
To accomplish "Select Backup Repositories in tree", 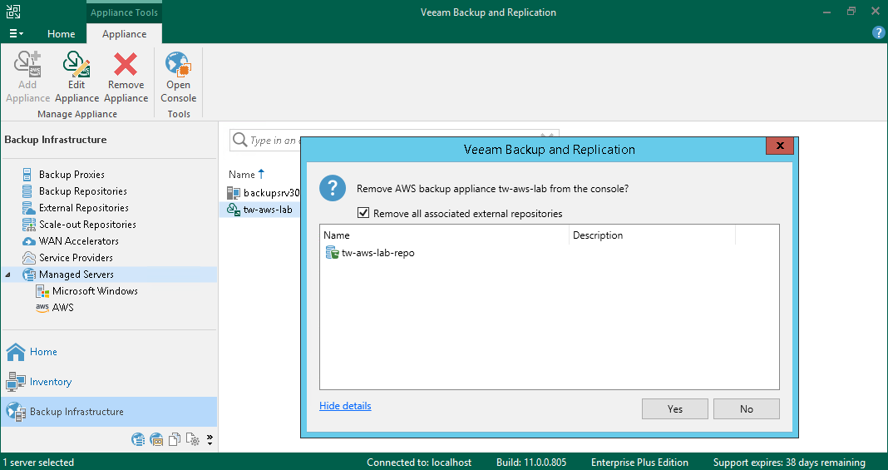I will [82, 190].
